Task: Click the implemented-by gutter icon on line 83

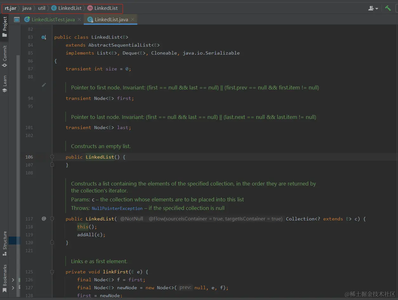Action: (x=44, y=37)
